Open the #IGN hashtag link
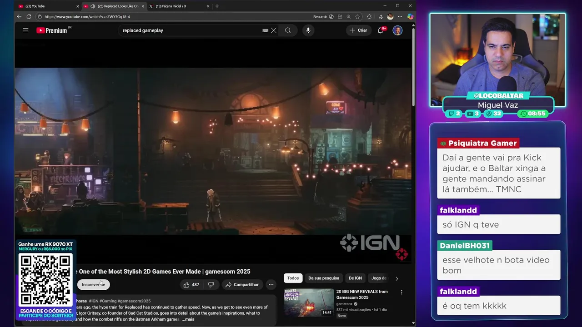582x327 pixels. tap(94, 301)
